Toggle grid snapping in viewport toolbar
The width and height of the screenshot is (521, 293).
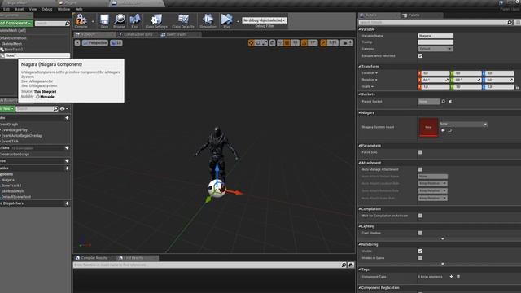[x=287, y=43]
